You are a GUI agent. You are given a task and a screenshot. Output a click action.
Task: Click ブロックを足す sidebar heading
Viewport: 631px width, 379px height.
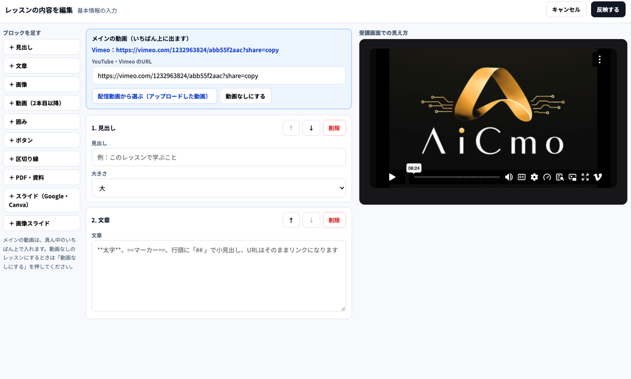tap(22, 33)
